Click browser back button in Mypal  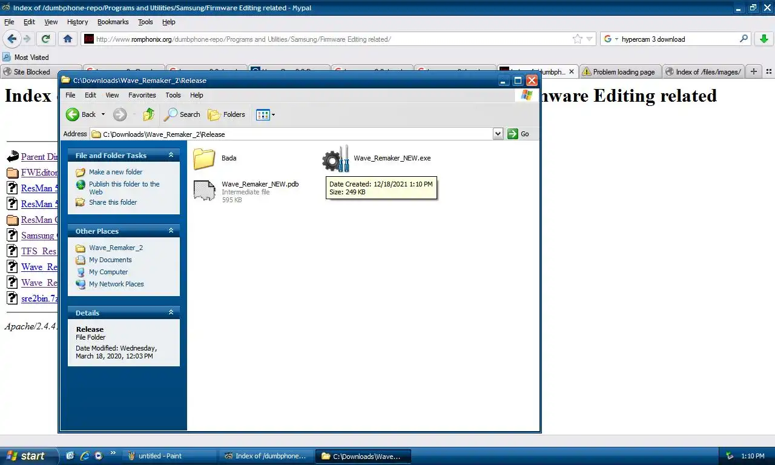pyautogui.click(x=12, y=39)
